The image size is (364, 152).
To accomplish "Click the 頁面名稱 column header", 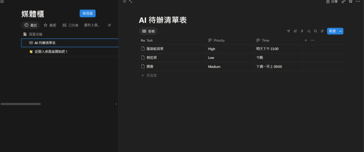I will tap(33, 34).
